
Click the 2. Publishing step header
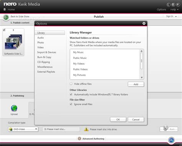coord(17,96)
